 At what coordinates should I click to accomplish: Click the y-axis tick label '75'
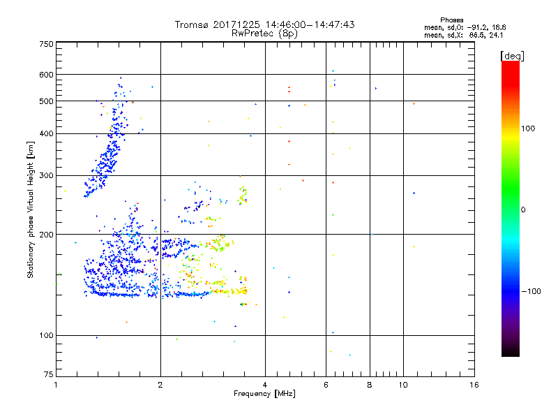coord(49,374)
